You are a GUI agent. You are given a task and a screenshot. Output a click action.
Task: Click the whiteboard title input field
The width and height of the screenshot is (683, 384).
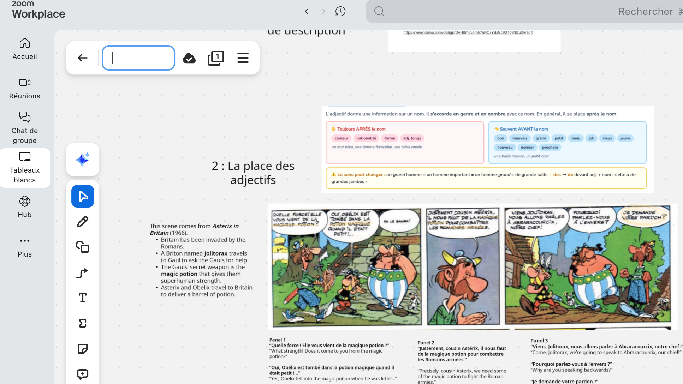click(x=138, y=58)
